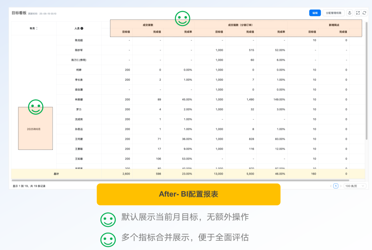This screenshot has height=250, width=372.
Task: Click the yellow After- BI配置报表 banner
Action: coord(188,194)
